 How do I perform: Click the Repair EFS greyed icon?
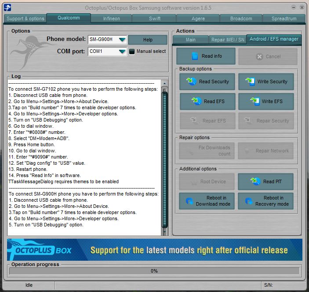pyautogui.click(x=193, y=120)
